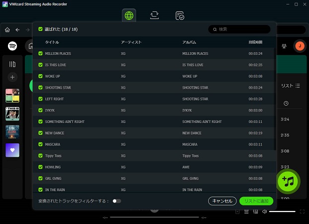Click NEW DANCE album cell
Screen dimensions: 309x224
[192, 133]
